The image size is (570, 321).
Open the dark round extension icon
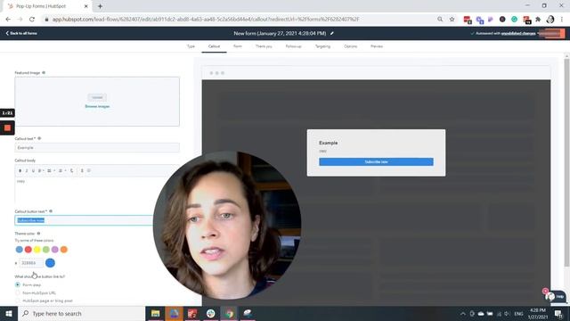pyautogui.click(x=502, y=20)
